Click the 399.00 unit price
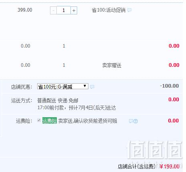186x172 pixels. click(x=25, y=10)
